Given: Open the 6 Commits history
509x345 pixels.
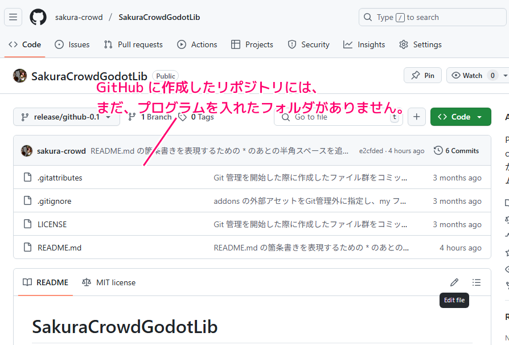Looking at the screenshot, I should [456, 151].
